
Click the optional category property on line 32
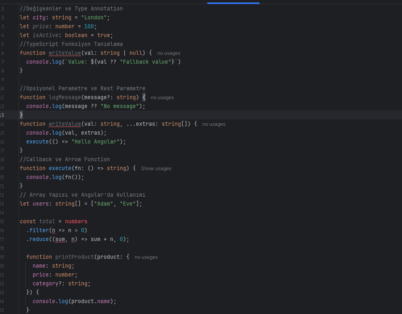click(46, 283)
